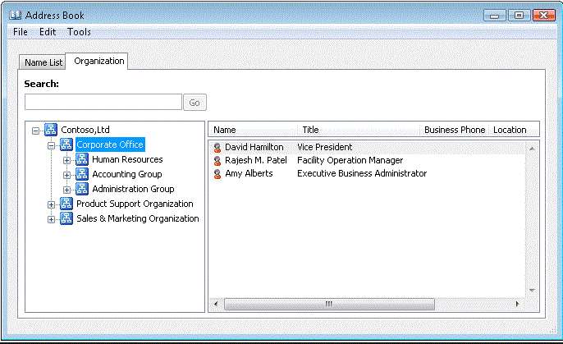563x344 pixels.
Task: Click the vertical scrollbar up arrow
Action: [532, 149]
